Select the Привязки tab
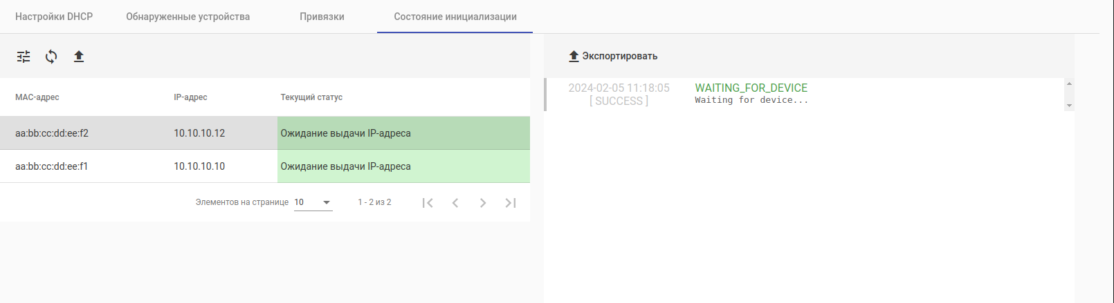This screenshot has height=303, width=1114. (322, 17)
